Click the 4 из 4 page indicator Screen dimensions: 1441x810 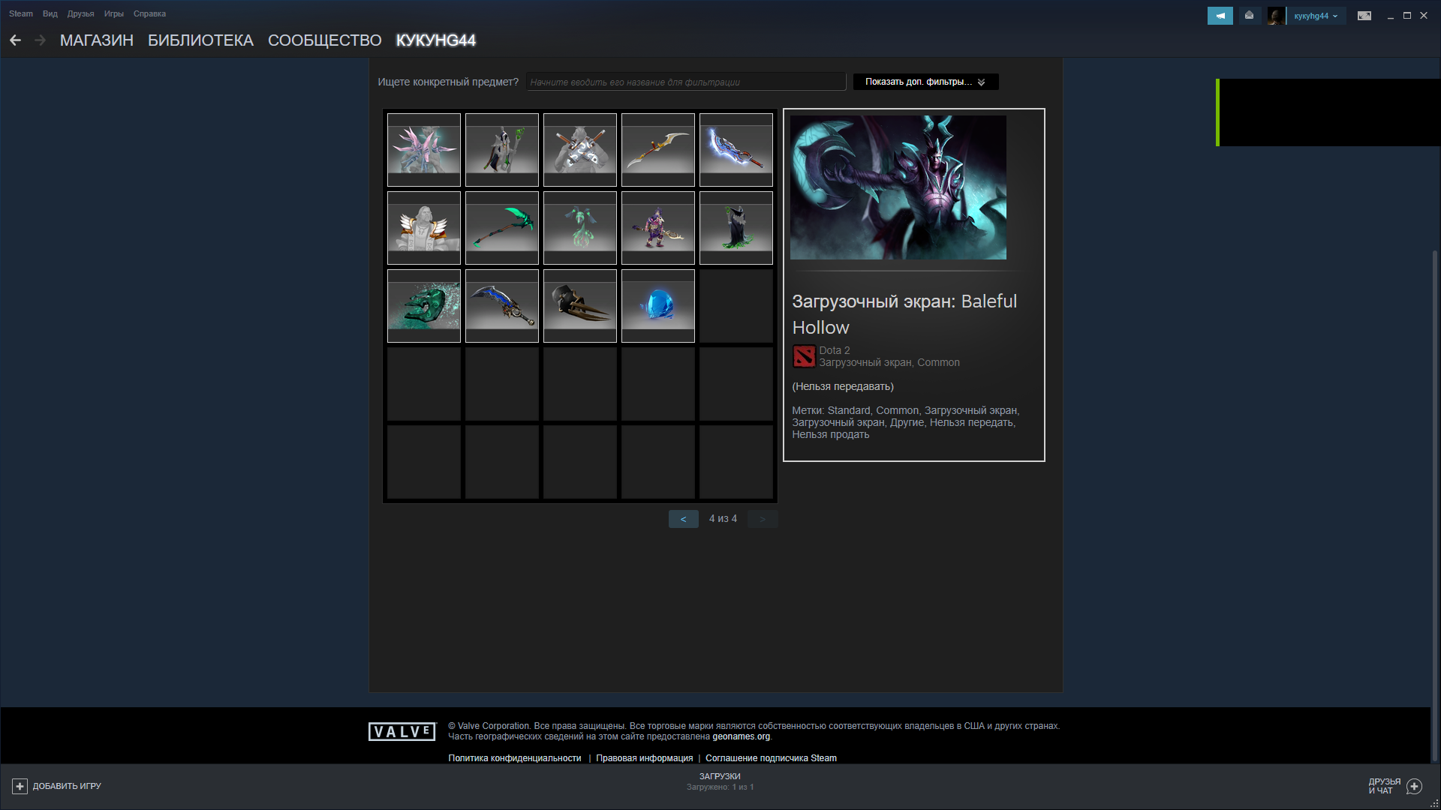coord(723,519)
